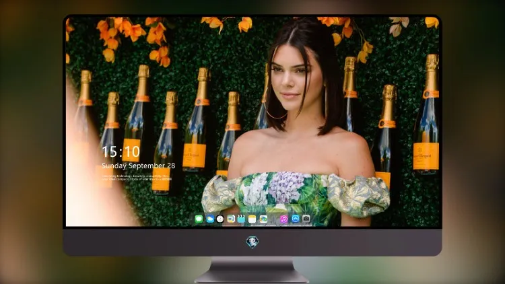Open the blue App Store icon
The height and width of the screenshot is (284, 505).
[296, 219]
